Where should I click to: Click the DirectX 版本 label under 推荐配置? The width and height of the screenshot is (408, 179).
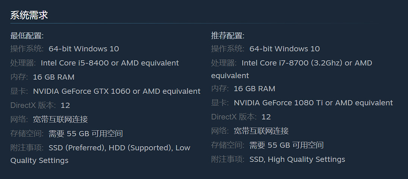pos(234,117)
